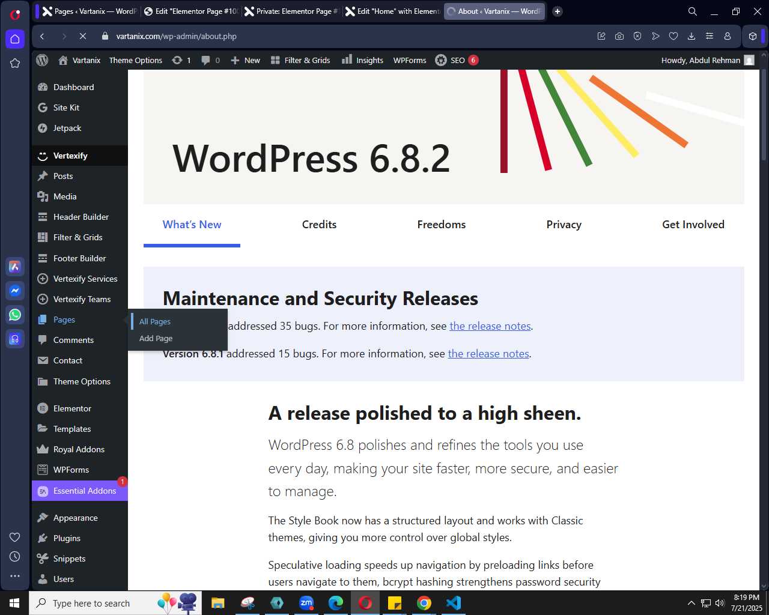Open Essential Addons menu item
The image size is (769, 615).
coord(79,491)
